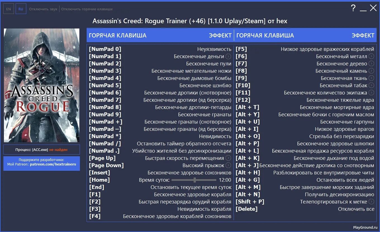Screen dimensions: 380x232
Task: Select the [End] hotkey label
Action: click(96, 187)
